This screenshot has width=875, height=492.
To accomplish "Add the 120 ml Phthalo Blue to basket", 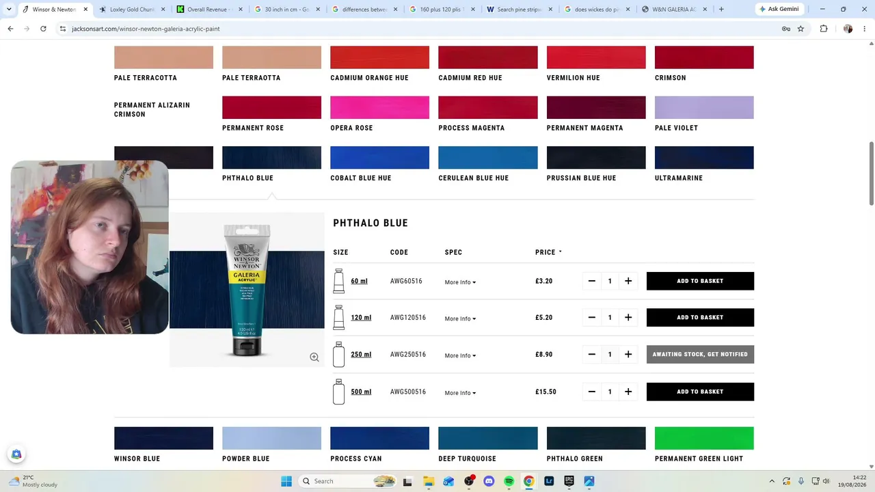I will (700, 317).
